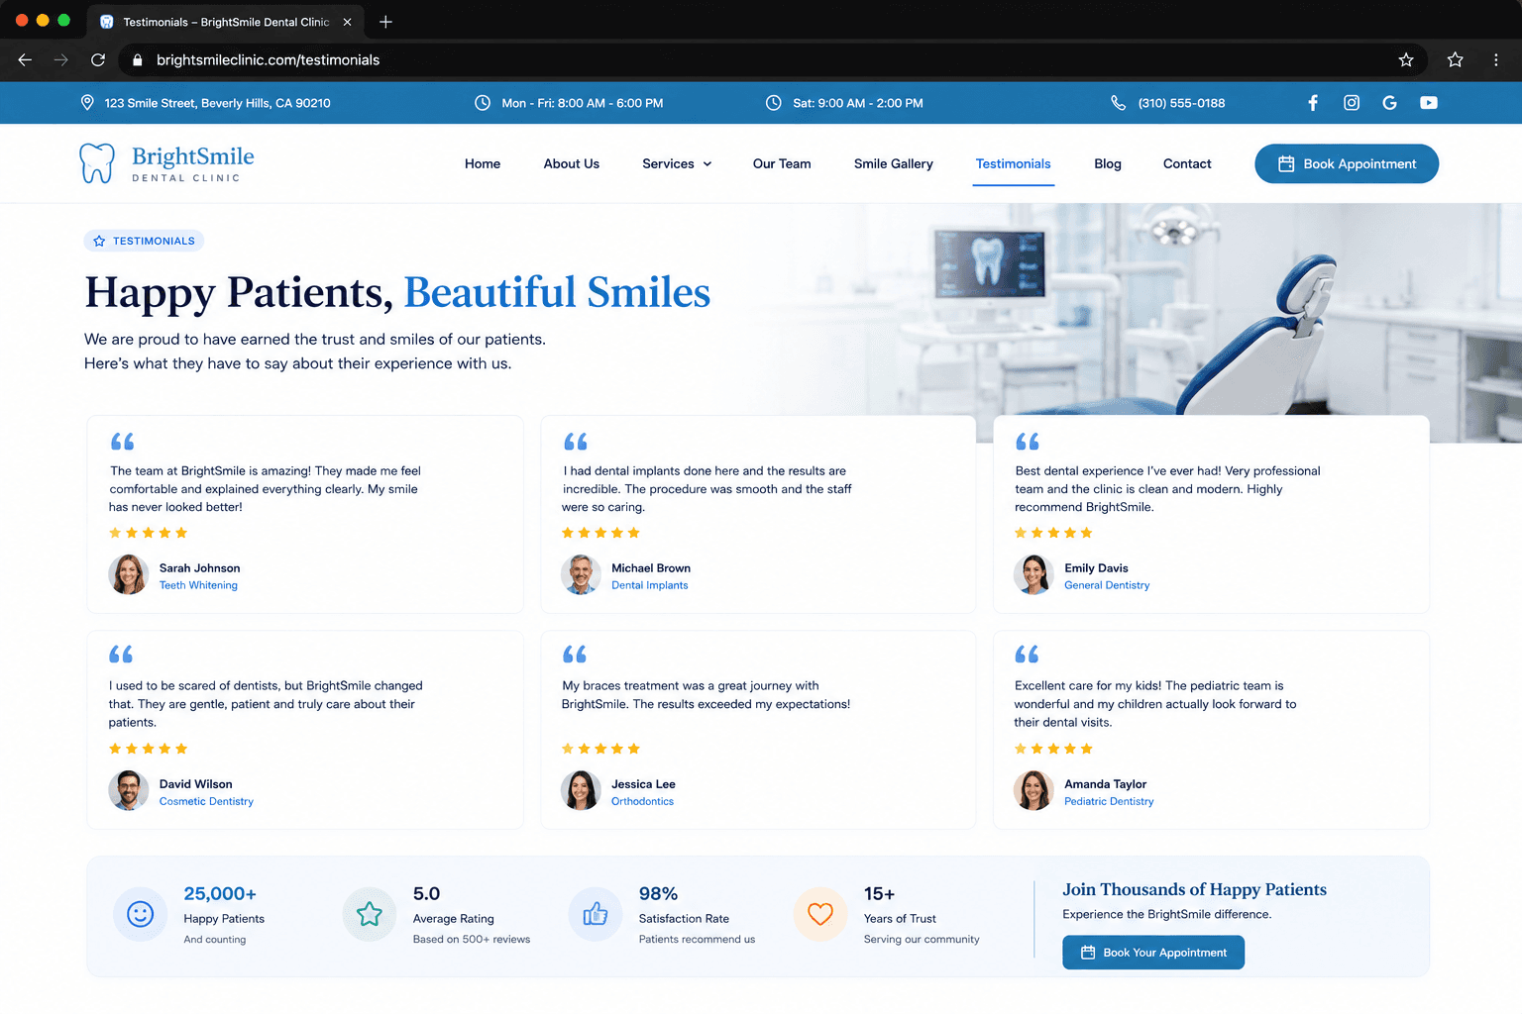Viewport: 1522px width, 1014px height.
Task: Open the About Us page
Action: [x=572, y=164]
